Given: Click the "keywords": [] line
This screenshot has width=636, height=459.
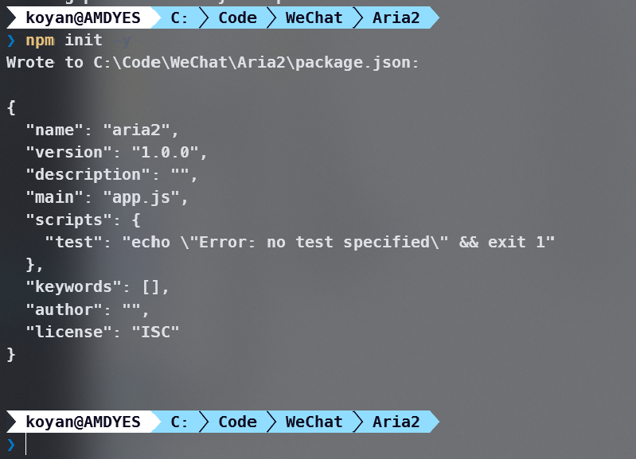Looking at the screenshot, I should click(97, 287).
